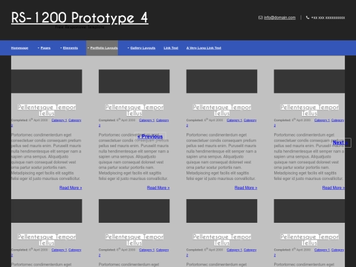This screenshot has width=356, height=267.
Task: Open the Pages menu
Action: pyautogui.click(x=45, y=48)
